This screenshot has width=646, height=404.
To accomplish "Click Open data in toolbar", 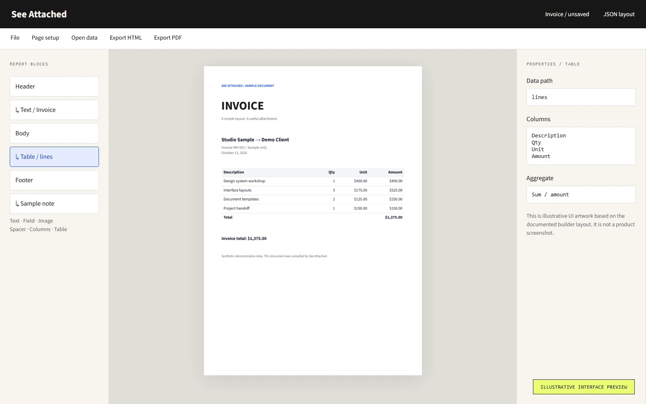I will (x=84, y=38).
